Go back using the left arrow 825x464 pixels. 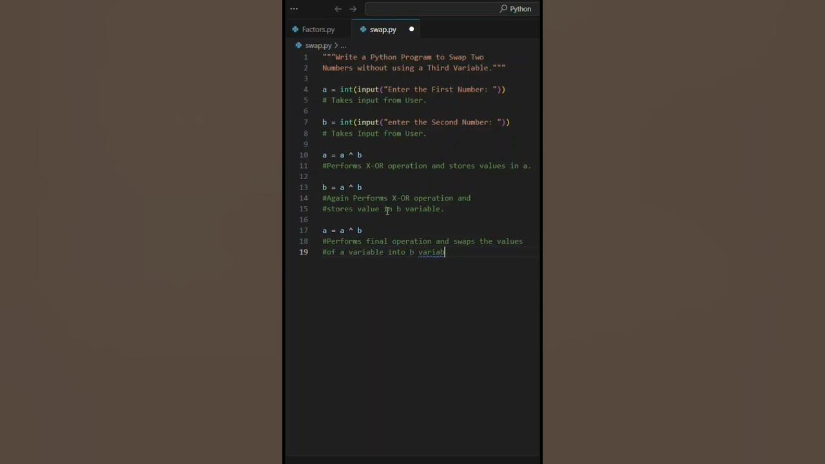coord(338,9)
